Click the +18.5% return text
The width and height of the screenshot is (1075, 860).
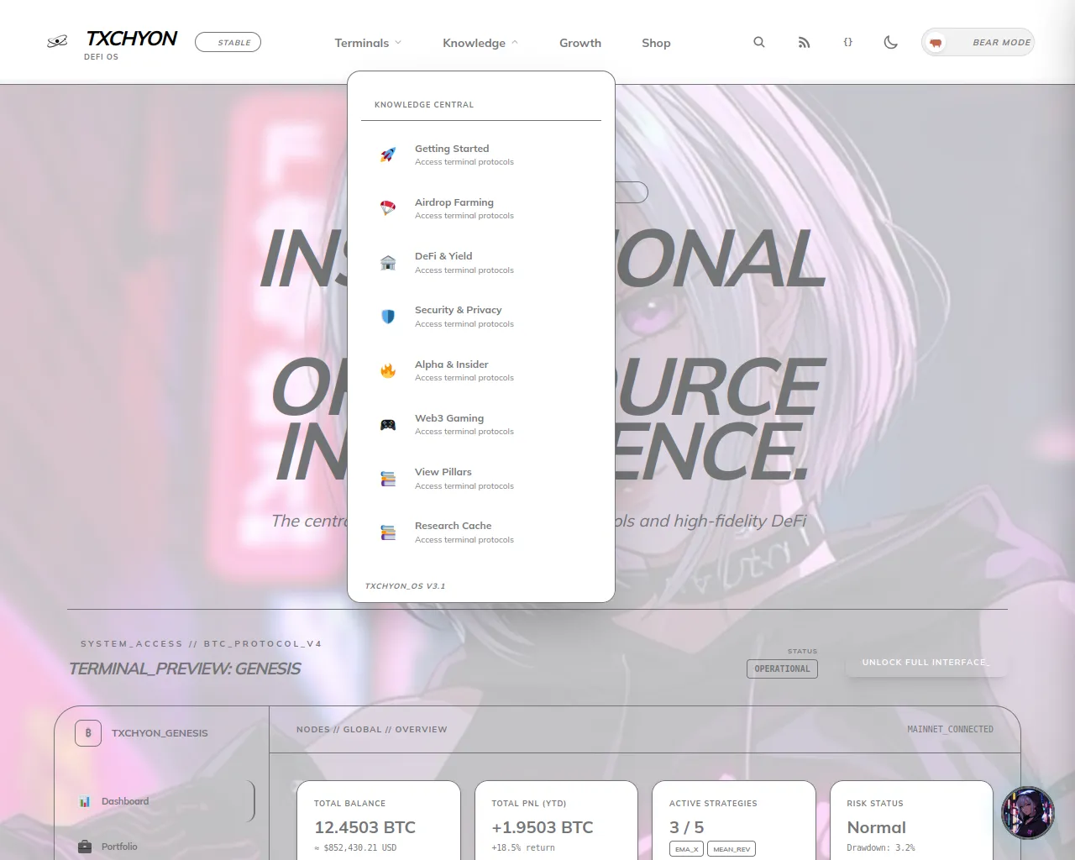[x=523, y=848]
